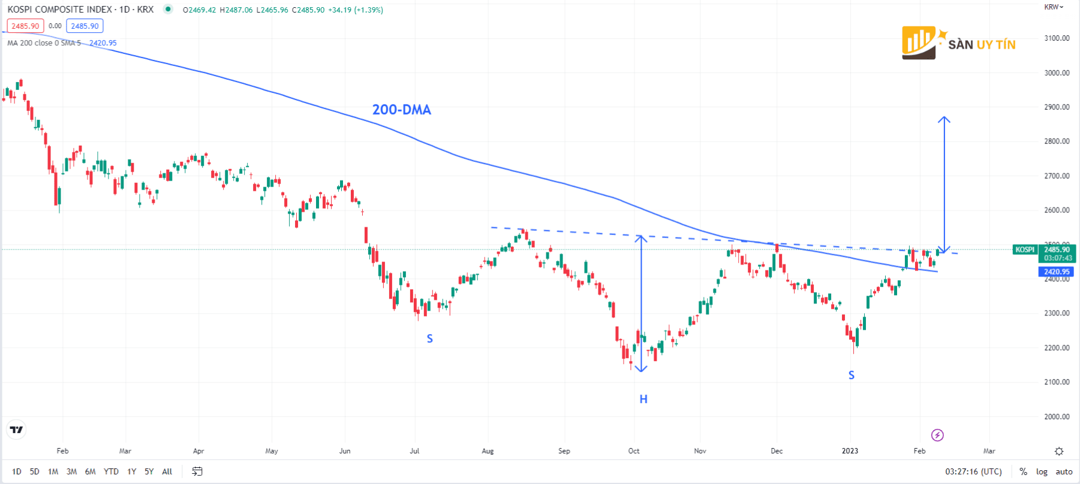
Task: Select the 5D time range
Action: pos(35,471)
